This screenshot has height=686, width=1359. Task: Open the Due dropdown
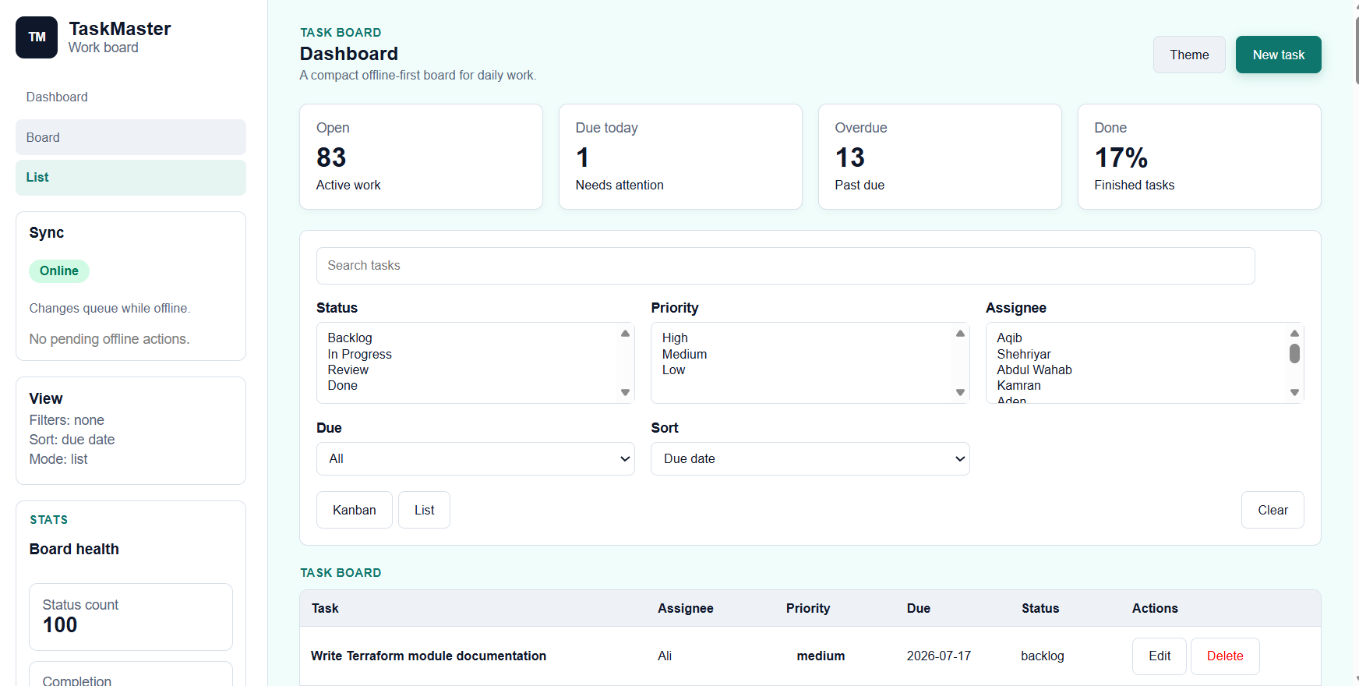click(475, 458)
